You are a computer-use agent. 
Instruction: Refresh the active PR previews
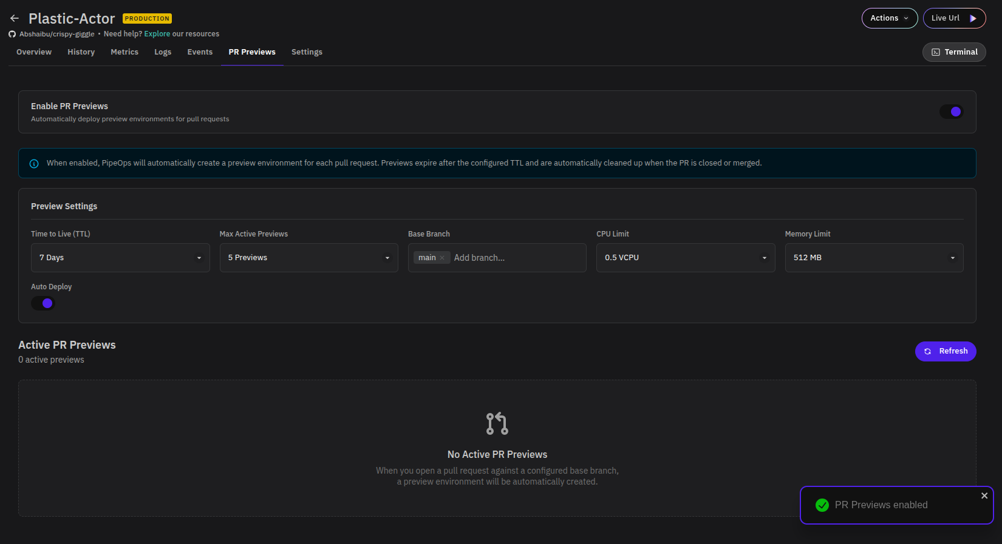946,351
